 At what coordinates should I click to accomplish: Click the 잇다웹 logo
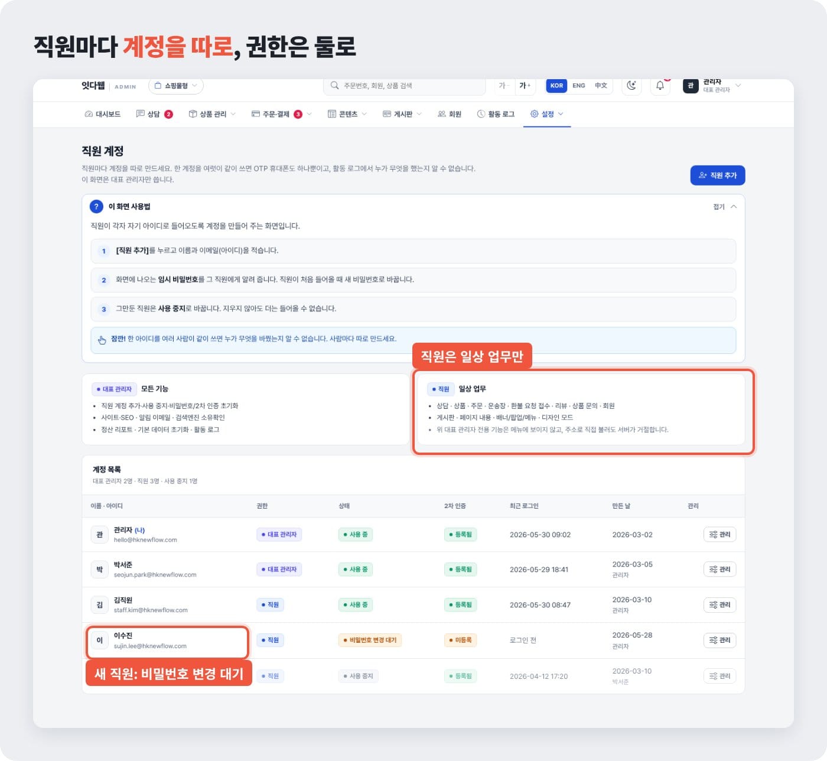[x=93, y=86]
